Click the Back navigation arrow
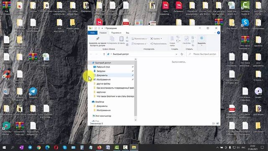 [91, 54]
